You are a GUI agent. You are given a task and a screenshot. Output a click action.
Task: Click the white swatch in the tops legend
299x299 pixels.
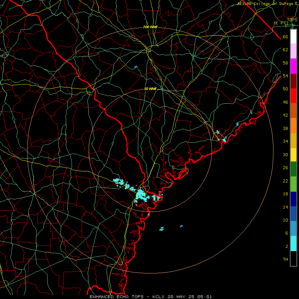(x=293, y=37)
